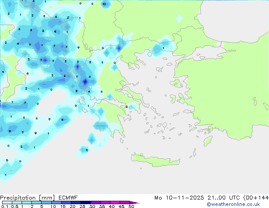Click the '21..00 UTC' time text

(x=224, y=198)
